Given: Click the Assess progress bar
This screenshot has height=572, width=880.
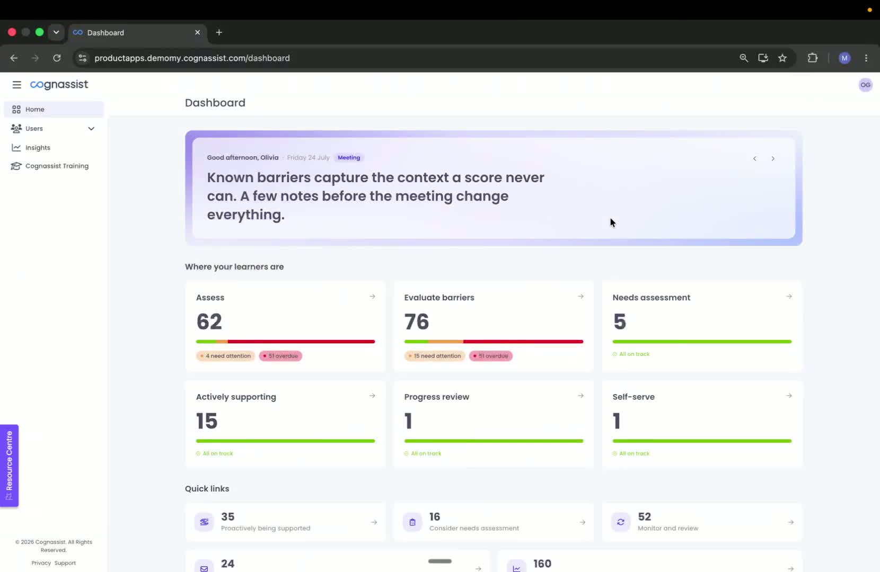Looking at the screenshot, I should click(285, 342).
